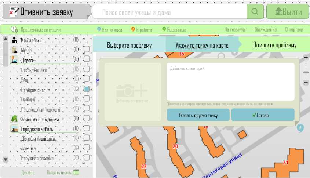Uncheck the Не убран снег checkbox
The image size is (310, 178).
(x=87, y=89)
